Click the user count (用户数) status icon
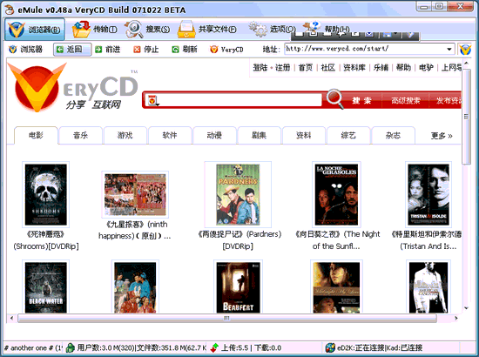 tap(71, 347)
